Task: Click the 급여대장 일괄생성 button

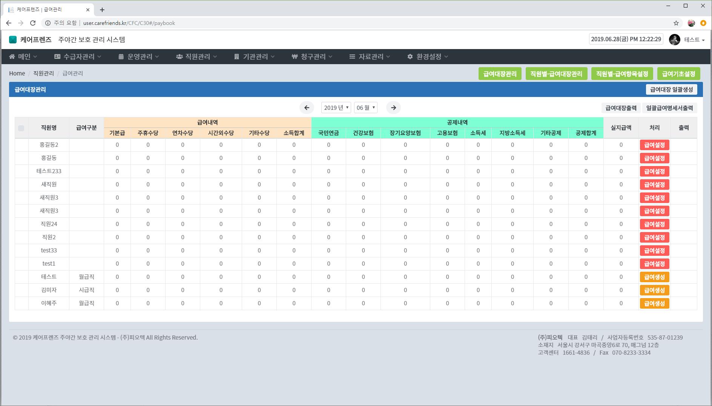Action: 671,90
